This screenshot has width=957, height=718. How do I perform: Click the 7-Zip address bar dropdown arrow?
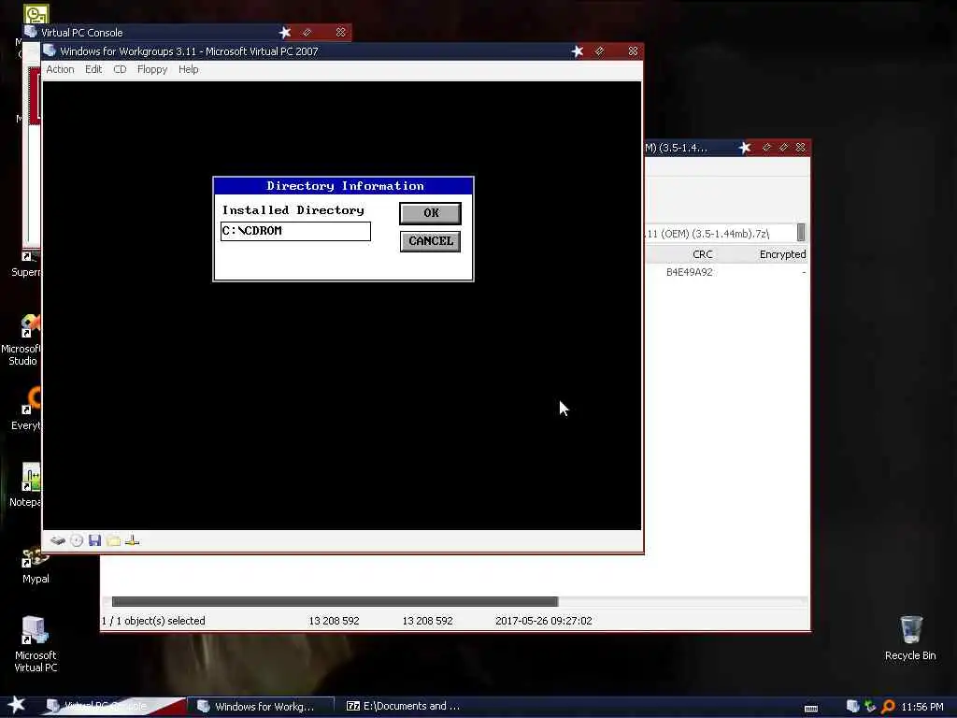pos(801,233)
